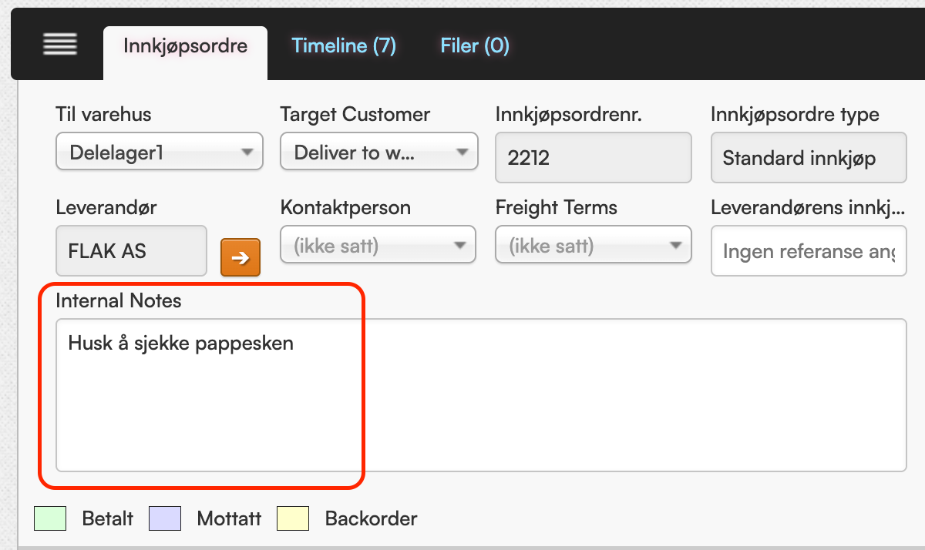
Task: Click the Backorder legend label
Action: [371, 518]
